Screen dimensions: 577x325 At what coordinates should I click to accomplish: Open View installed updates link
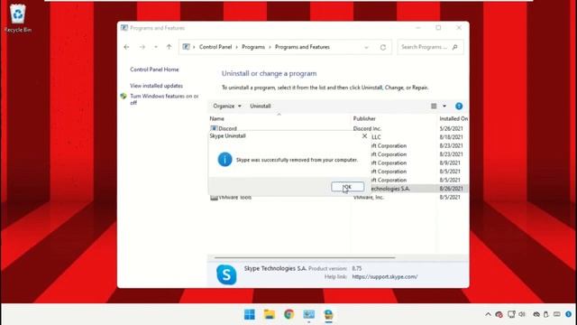coord(156,86)
